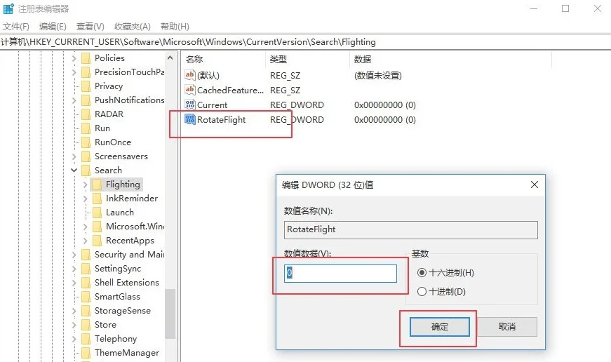Cancel the dialog with 取消 button
611x362 pixels.
click(507, 326)
